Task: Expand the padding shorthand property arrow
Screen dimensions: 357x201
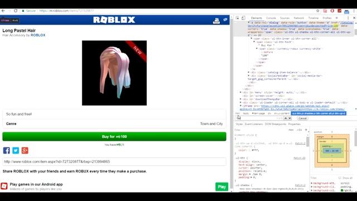Action: (252, 177)
